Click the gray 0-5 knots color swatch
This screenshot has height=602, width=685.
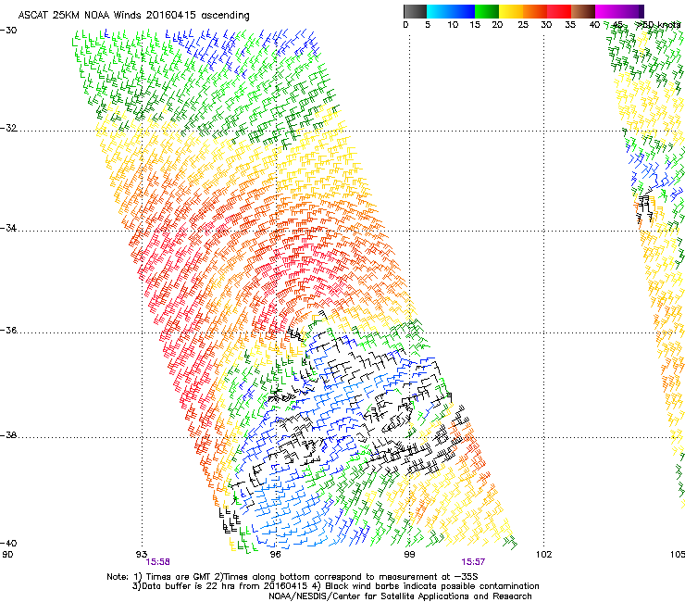(x=415, y=11)
